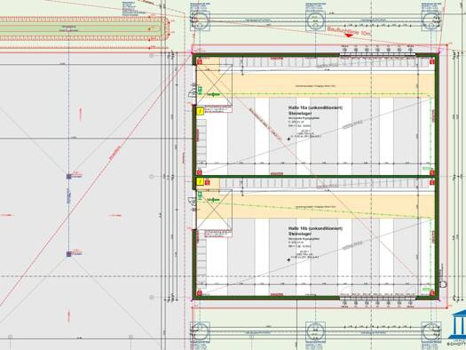Click the yellow hazard symbol in Halle 15b

click(201, 181)
